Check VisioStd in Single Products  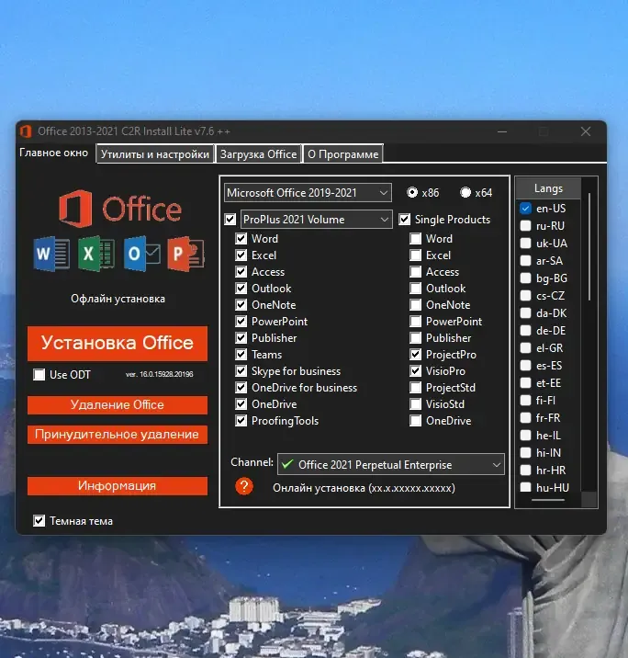click(415, 404)
